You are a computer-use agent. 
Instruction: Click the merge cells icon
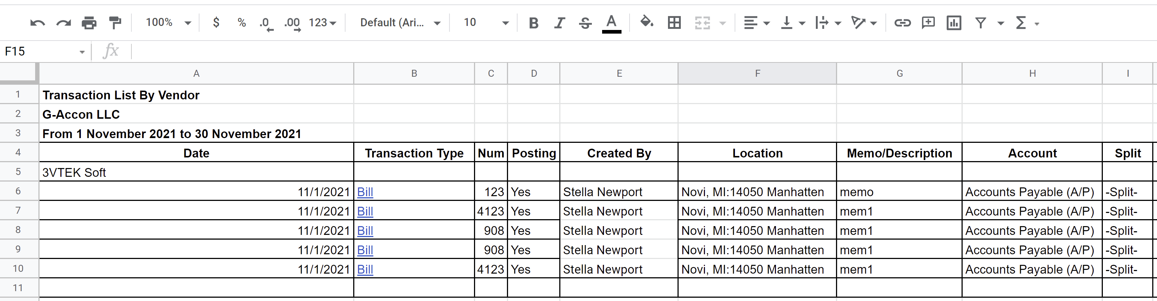(x=702, y=22)
